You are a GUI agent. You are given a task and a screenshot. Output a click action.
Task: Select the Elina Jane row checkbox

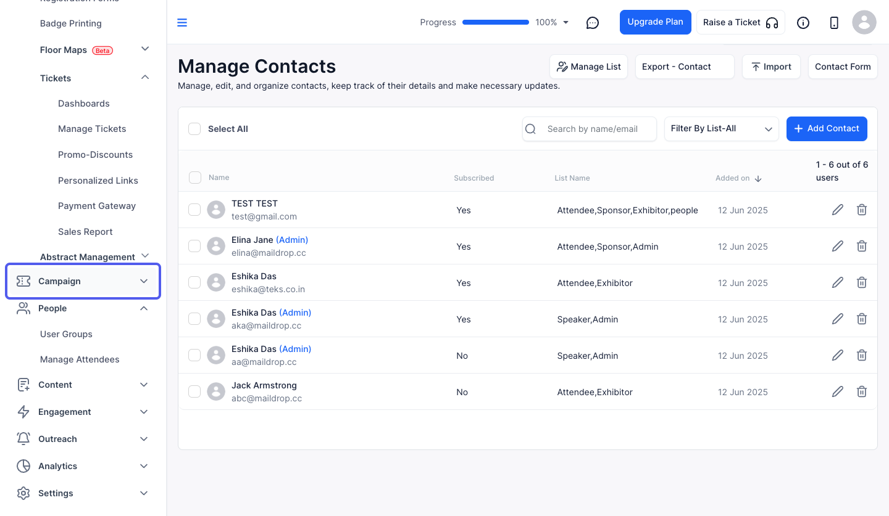pos(194,246)
